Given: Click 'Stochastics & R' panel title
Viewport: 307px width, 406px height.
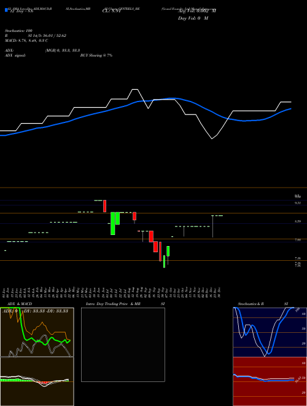Looking at the screenshot, I should tap(251, 304).
